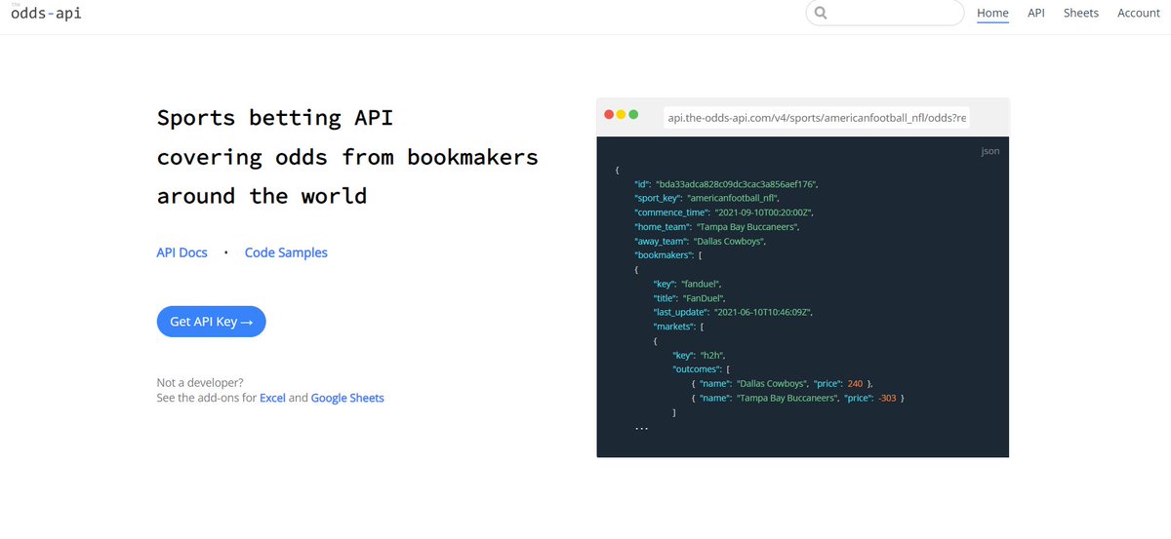The height and width of the screenshot is (539, 1171).
Task: Open the Account nav item
Action: [1139, 13]
